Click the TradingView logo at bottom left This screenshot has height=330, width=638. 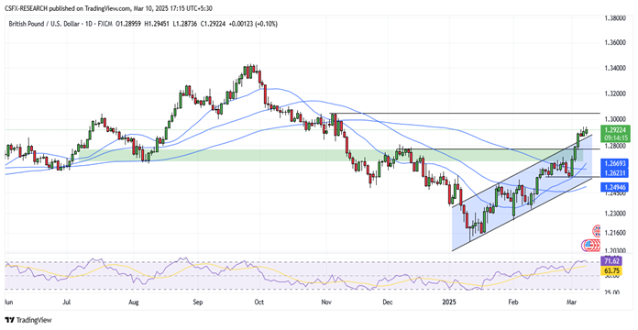(28, 320)
